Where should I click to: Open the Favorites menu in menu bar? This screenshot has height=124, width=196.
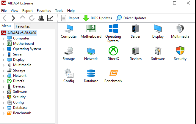point(44,11)
